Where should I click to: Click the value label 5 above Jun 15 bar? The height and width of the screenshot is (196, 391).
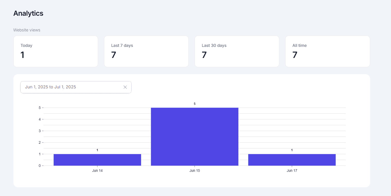[195, 104]
